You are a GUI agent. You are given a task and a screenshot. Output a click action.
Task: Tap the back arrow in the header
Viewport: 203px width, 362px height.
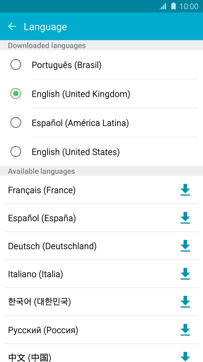point(12,26)
